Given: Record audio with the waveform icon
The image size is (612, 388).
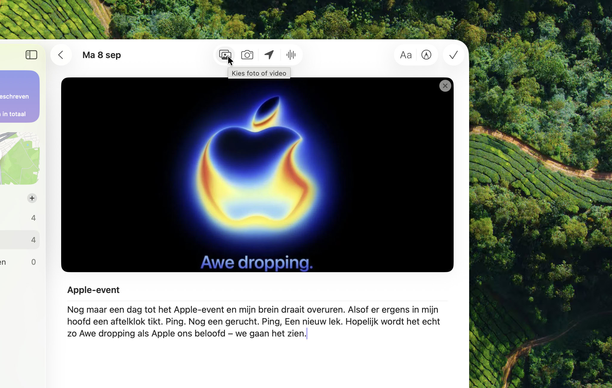Looking at the screenshot, I should click(291, 55).
